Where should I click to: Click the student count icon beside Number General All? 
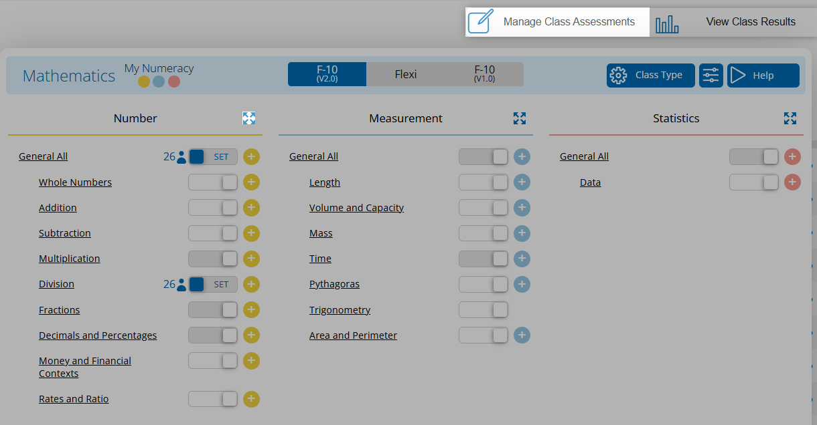pos(181,157)
